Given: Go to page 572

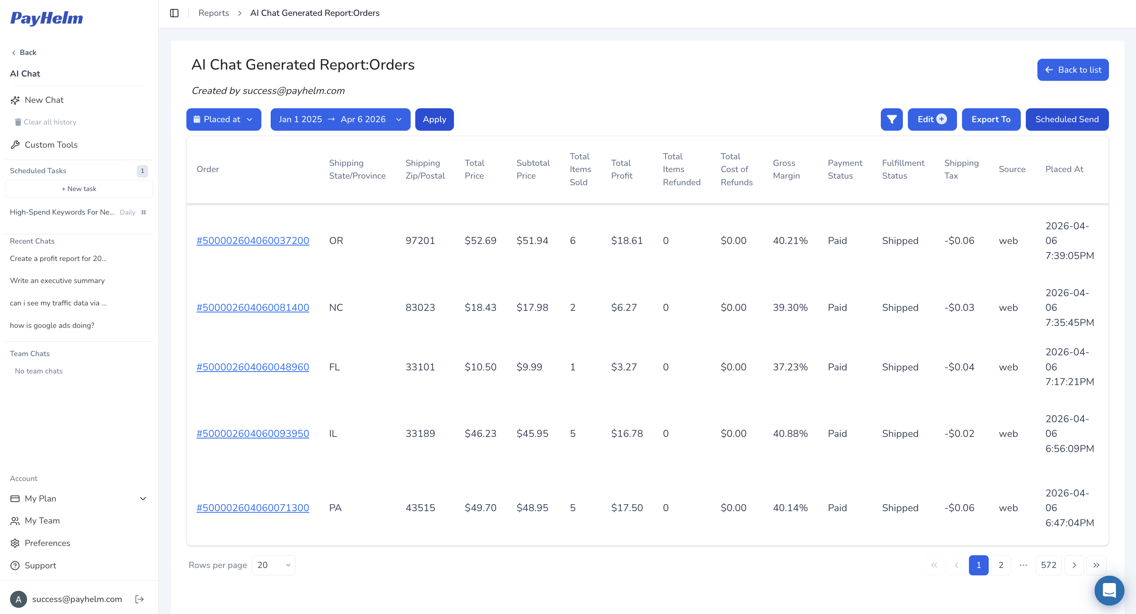Looking at the screenshot, I should (1048, 565).
